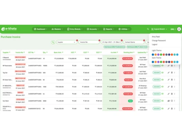This screenshot has height=136, width=182.
Task: Toggle the eye icon in Sun Deck row
Action: [163, 101]
